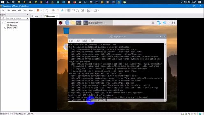Click the terminal vertical scrollbar thumb
Viewport: 204px width, 115px height.
click(x=165, y=91)
